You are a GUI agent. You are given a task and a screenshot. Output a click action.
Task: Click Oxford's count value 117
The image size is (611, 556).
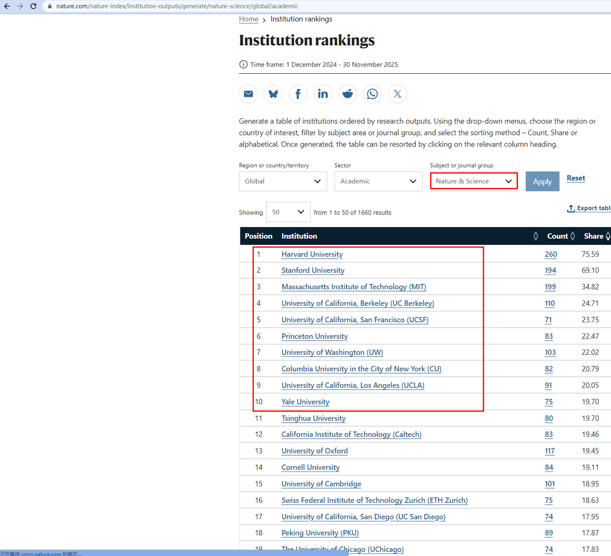550,451
